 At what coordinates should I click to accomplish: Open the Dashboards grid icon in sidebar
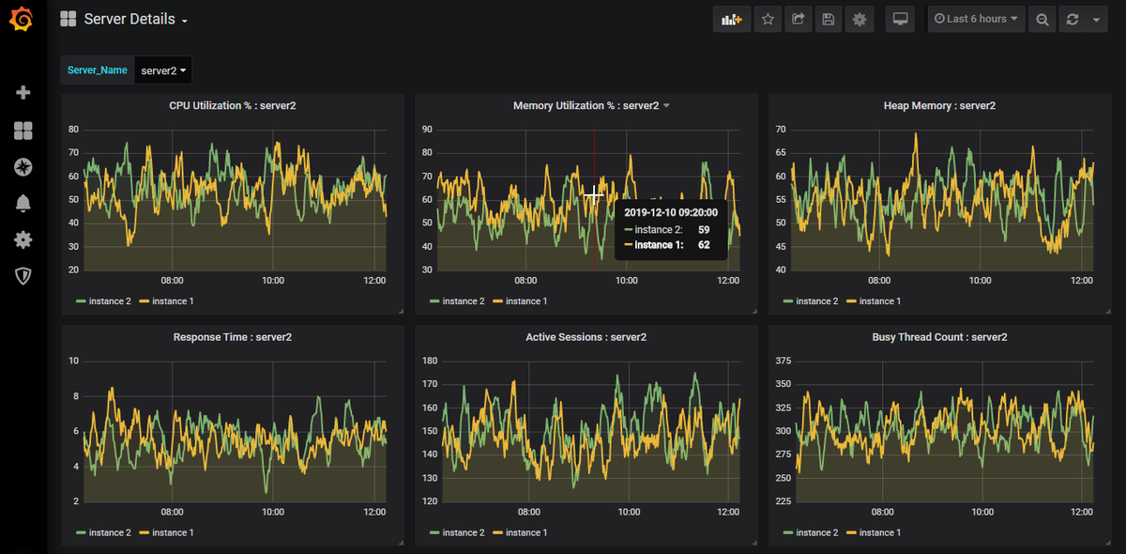click(23, 131)
